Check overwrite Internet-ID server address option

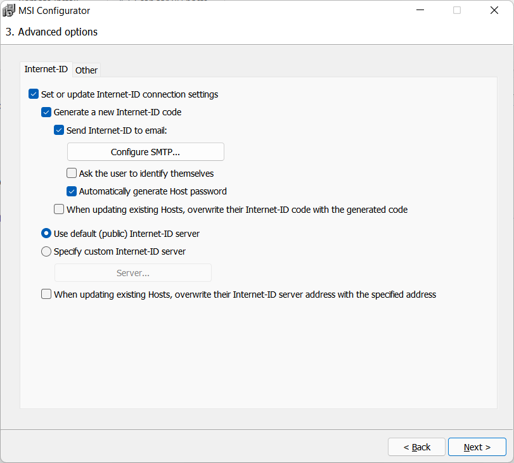46,294
